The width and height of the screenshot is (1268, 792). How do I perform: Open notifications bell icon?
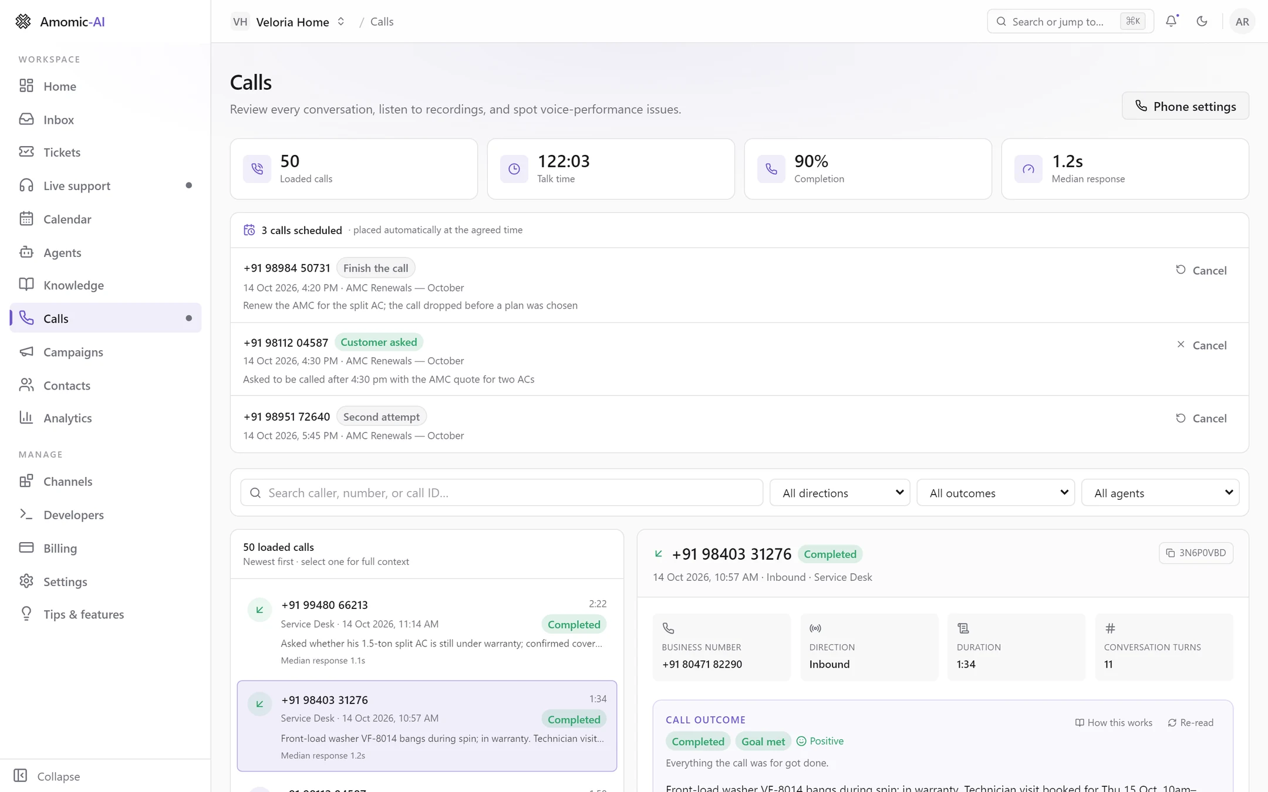(1171, 21)
